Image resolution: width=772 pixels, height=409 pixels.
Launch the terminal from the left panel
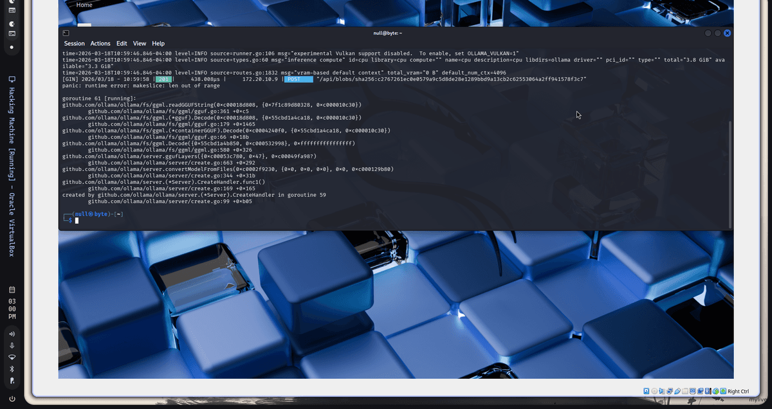coord(12,33)
